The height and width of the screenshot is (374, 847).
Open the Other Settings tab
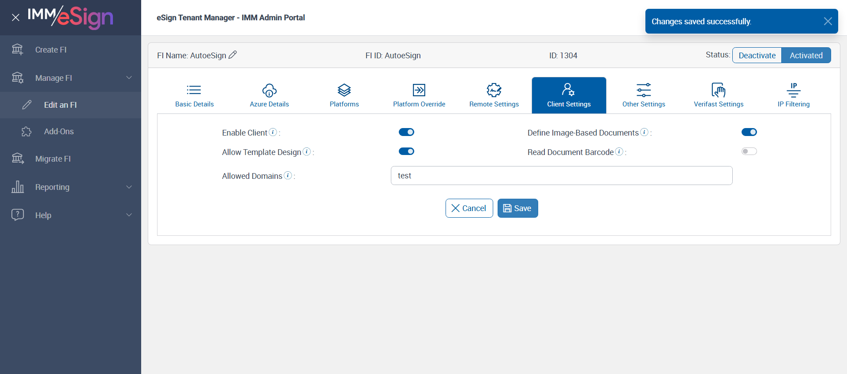coord(644,95)
